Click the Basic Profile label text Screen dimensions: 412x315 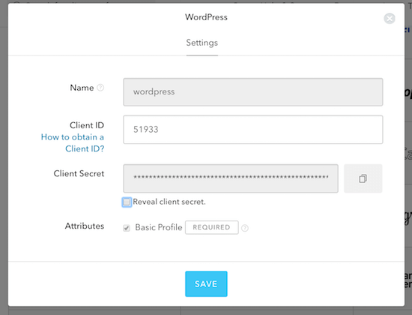click(x=159, y=227)
